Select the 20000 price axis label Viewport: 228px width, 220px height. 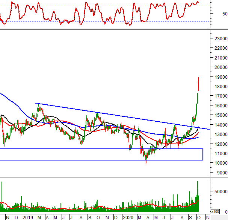pyautogui.click(x=221, y=67)
